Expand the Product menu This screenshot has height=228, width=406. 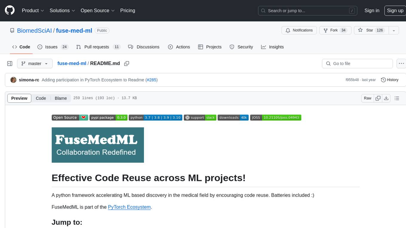click(x=33, y=10)
